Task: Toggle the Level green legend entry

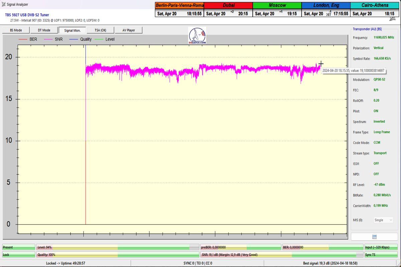Action: point(105,39)
